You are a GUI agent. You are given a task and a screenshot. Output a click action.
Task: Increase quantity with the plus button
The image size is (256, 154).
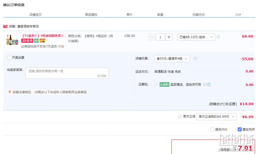pos(169,37)
